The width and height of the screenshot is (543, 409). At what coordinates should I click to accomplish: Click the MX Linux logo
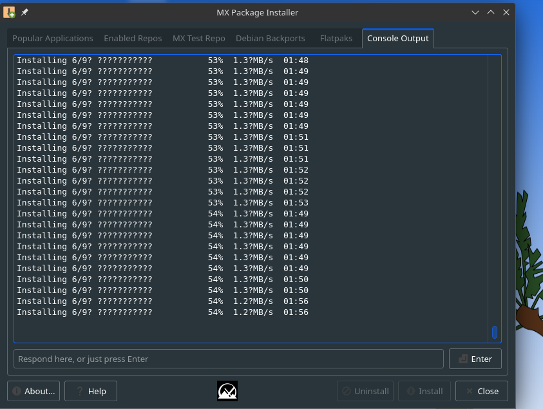click(x=227, y=391)
